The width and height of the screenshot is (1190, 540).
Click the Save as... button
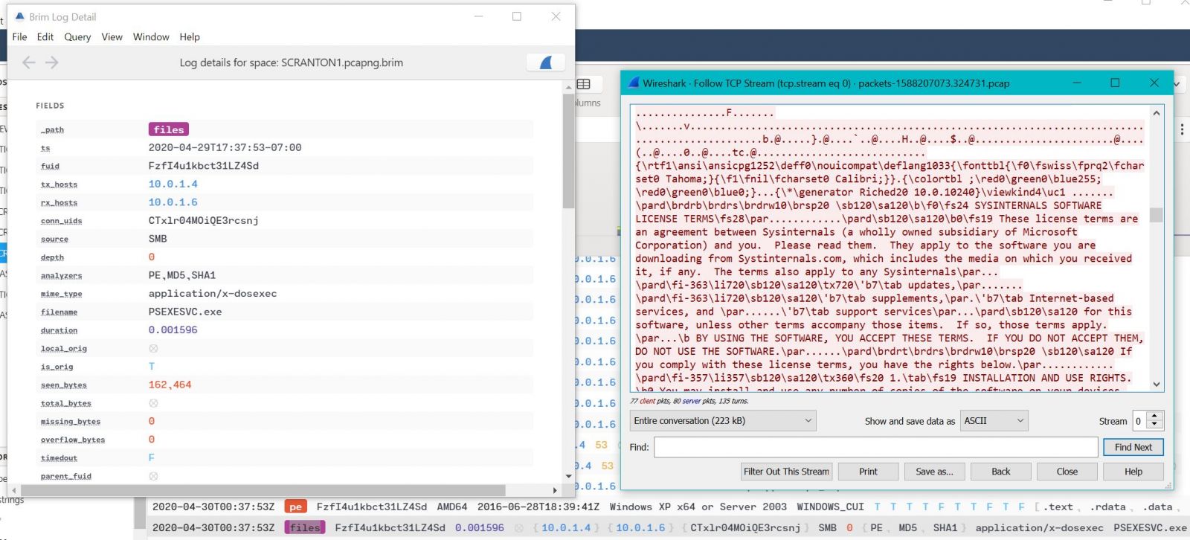tap(934, 472)
